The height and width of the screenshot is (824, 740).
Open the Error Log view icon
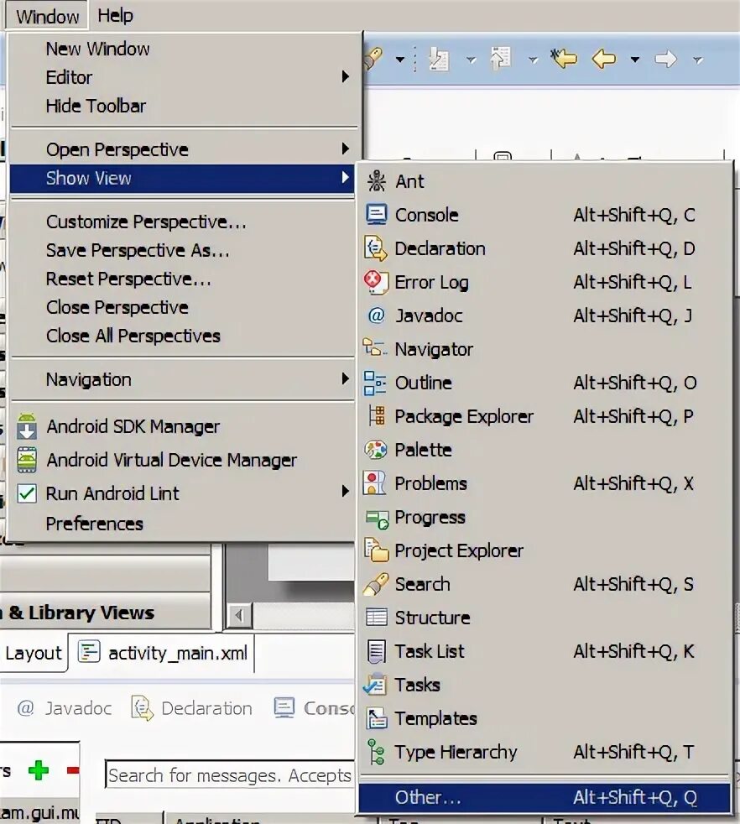[375, 282]
